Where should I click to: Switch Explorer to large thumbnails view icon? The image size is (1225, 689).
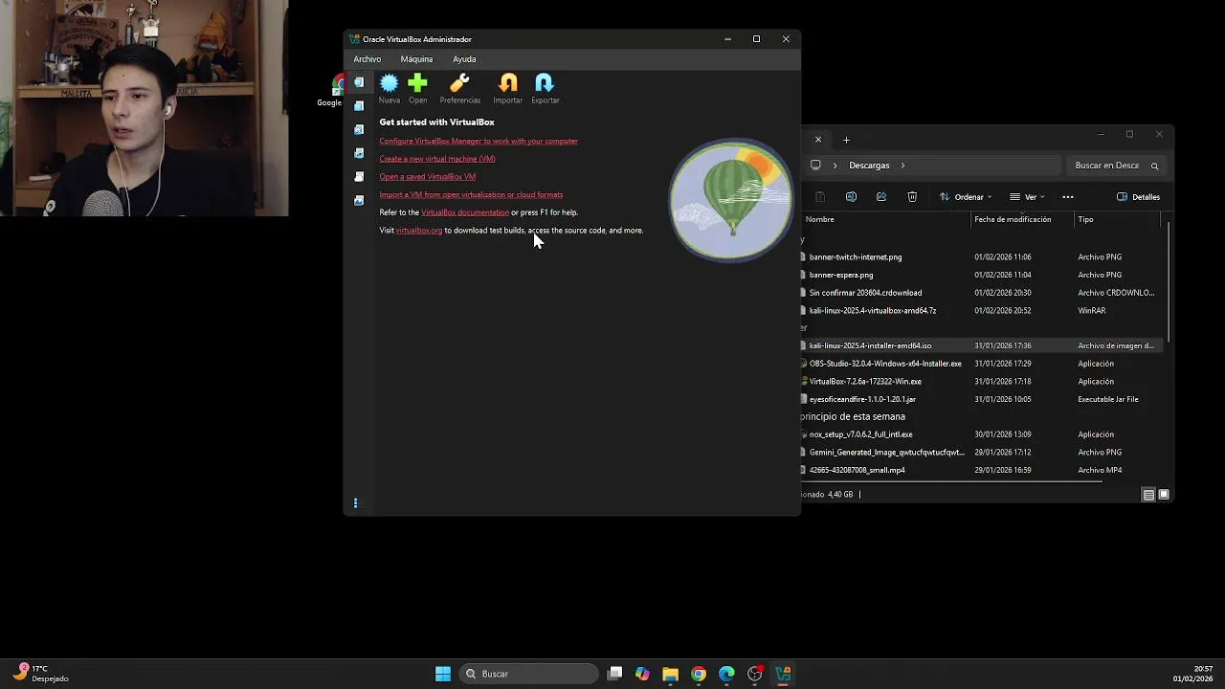click(1164, 495)
